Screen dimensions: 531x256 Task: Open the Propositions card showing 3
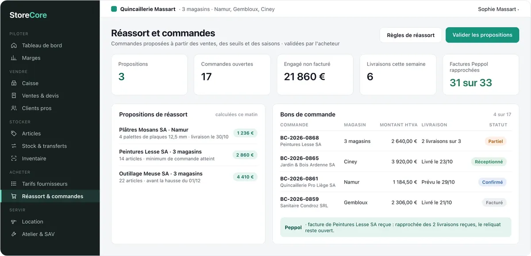[x=150, y=75]
